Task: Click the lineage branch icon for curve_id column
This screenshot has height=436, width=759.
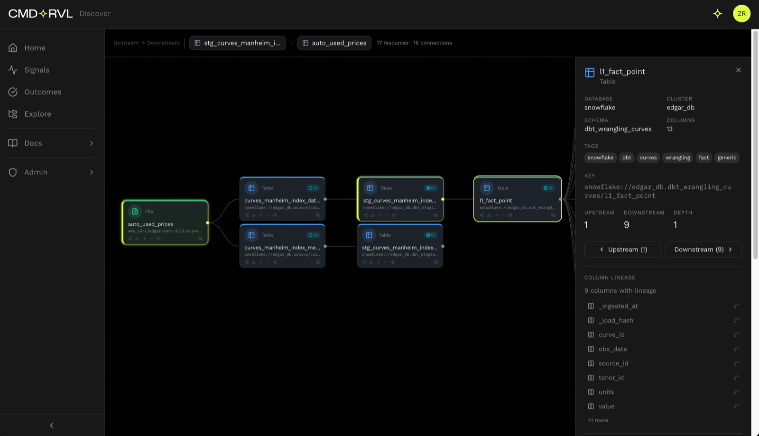Action: pos(736,334)
